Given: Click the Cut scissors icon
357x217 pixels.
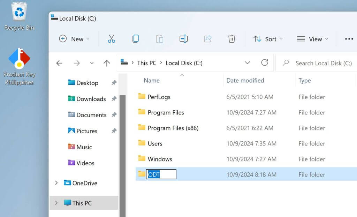Looking at the screenshot, I should [x=111, y=39].
